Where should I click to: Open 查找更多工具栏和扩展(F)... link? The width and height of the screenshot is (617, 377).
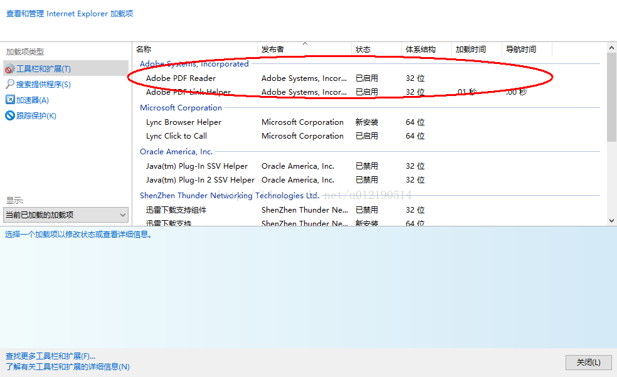click(50, 356)
